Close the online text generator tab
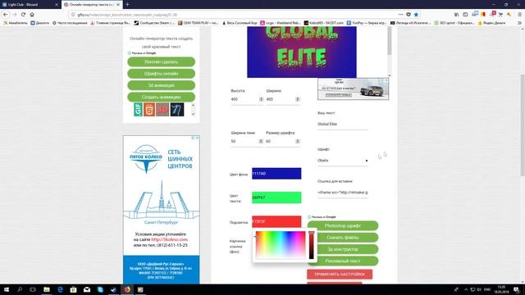This screenshot has width=525, height=295. (118, 5)
